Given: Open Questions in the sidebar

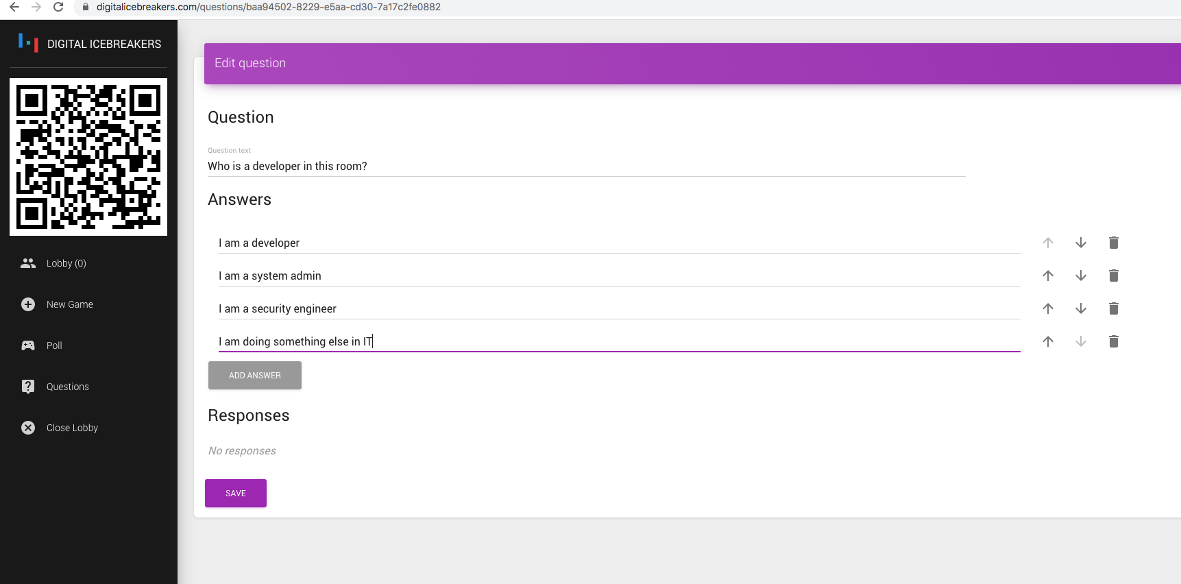Looking at the screenshot, I should 88,387.
